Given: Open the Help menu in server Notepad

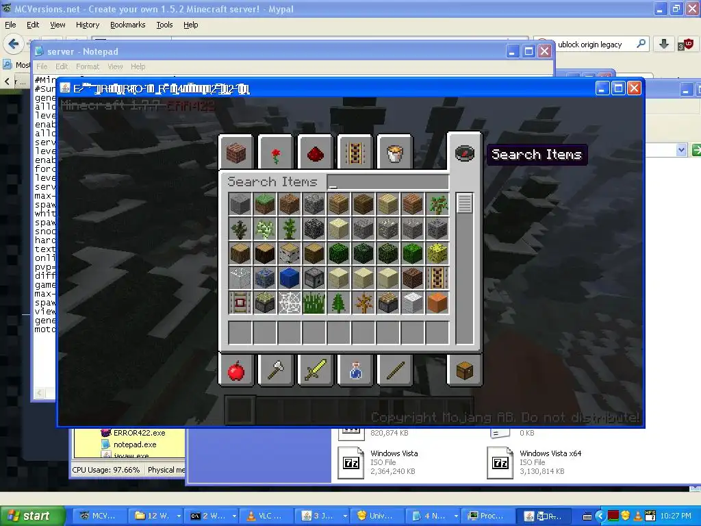Looking at the screenshot, I should click(138, 66).
